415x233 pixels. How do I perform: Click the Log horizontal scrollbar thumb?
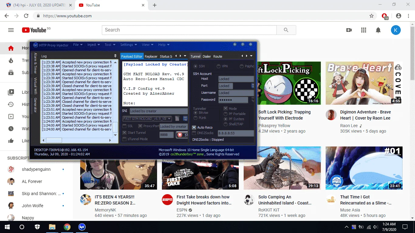pyautogui.click(x=54, y=140)
